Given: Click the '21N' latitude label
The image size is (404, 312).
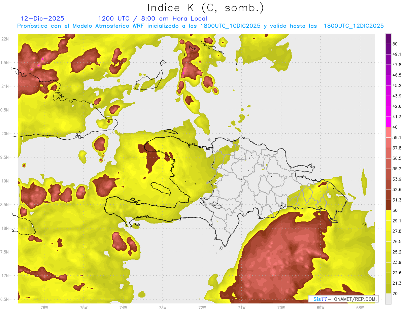Looking at the screenshot, I should tap(5, 86).
